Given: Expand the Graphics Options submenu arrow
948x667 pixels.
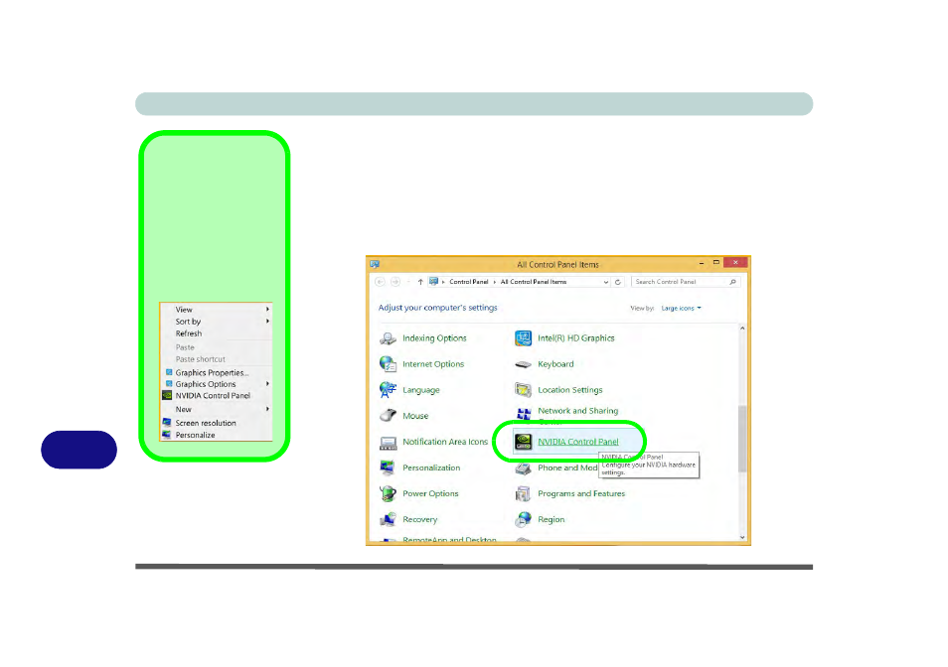Looking at the screenshot, I should (268, 384).
